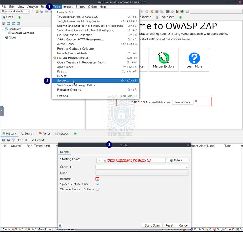The image size is (243, 232).
Task: Click the import context icon in Sites panel
Action: [x=13, y=23]
